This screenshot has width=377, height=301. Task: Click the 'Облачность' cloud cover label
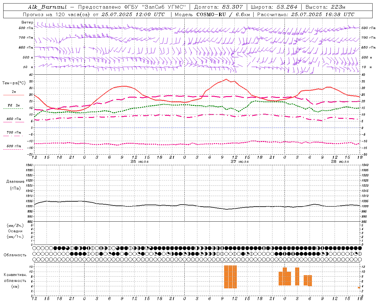15,255
